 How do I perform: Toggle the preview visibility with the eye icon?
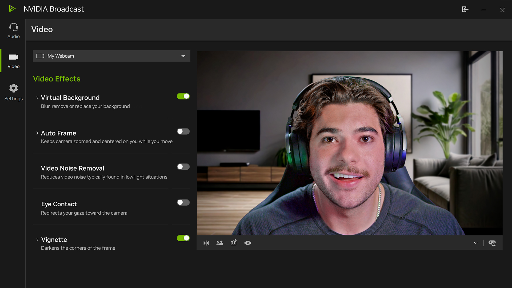coord(248,243)
